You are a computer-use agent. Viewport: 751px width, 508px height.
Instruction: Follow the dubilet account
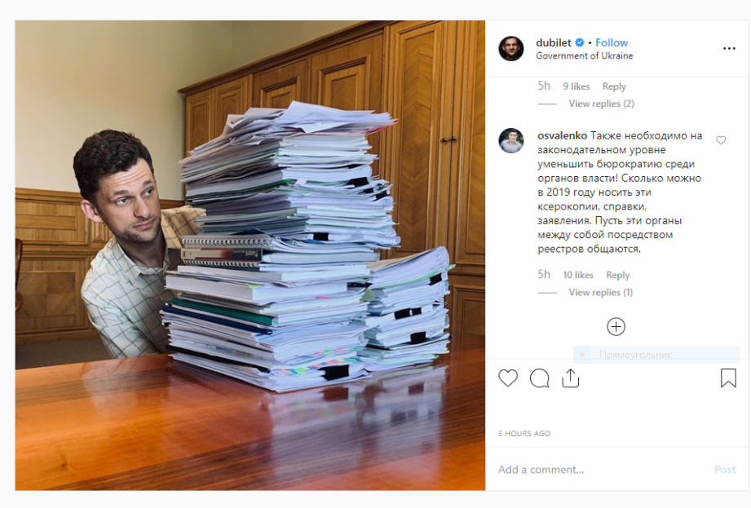pos(612,42)
